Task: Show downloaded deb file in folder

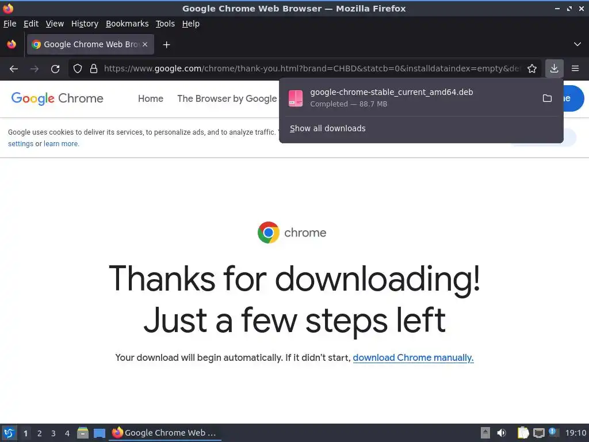Action: click(548, 98)
